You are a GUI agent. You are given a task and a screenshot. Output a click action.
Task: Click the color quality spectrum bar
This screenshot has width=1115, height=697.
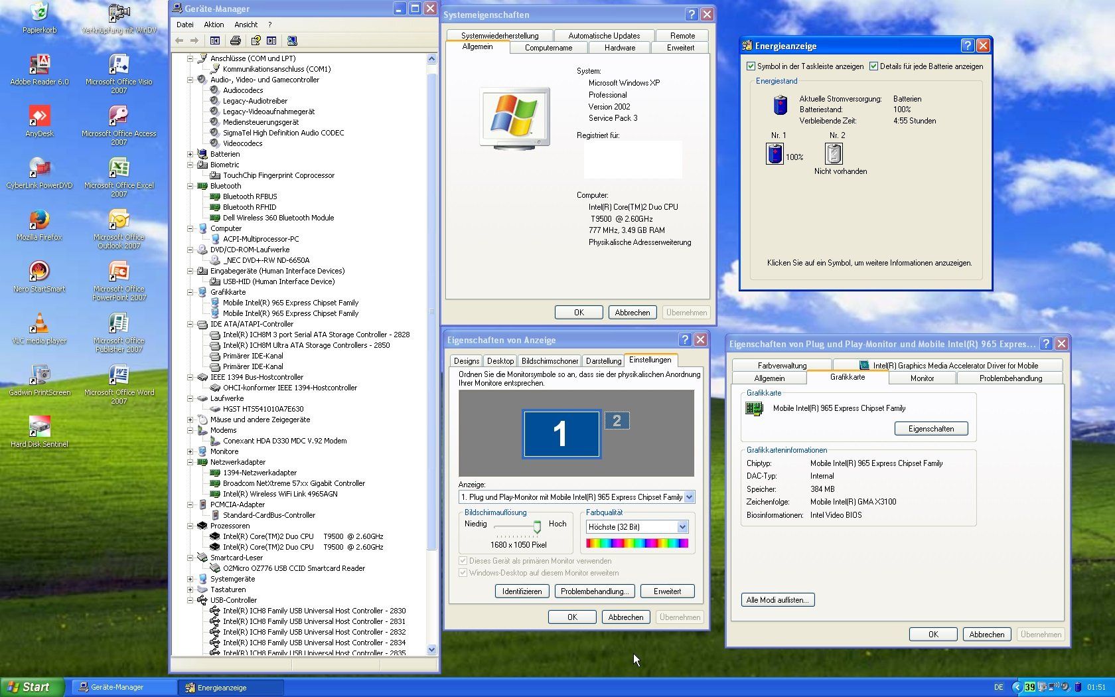637,544
